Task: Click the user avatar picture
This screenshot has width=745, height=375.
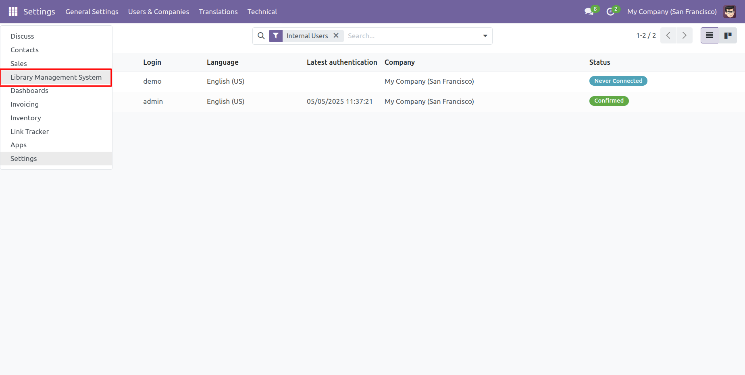Action: [x=729, y=12]
